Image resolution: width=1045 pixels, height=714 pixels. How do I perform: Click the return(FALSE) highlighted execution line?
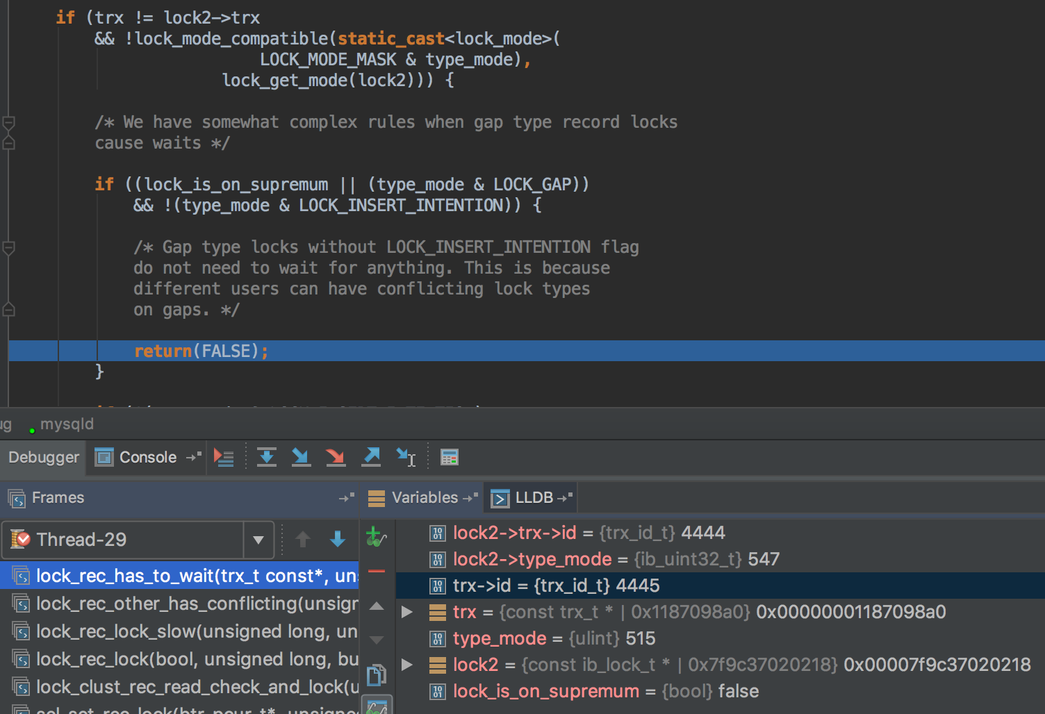(x=527, y=351)
